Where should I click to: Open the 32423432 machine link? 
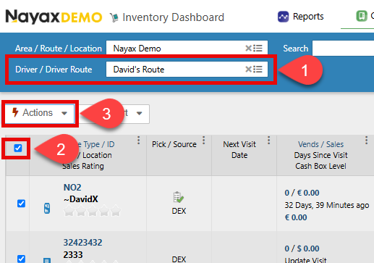click(82, 243)
